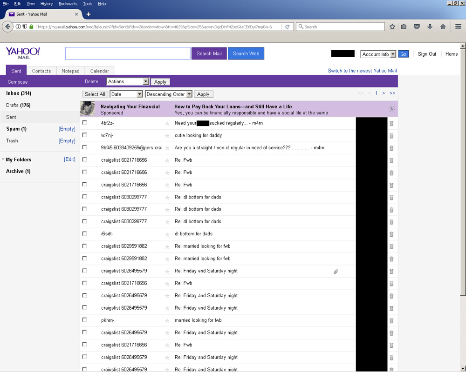Click the Delete button in toolbar
This screenshot has width=466, height=372.
click(x=91, y=81)
